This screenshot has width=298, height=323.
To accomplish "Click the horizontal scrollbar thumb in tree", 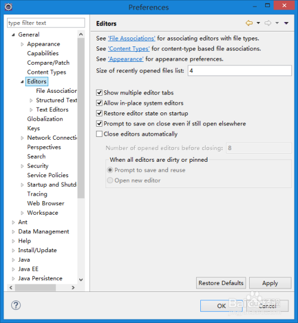I will pos(35,287).
